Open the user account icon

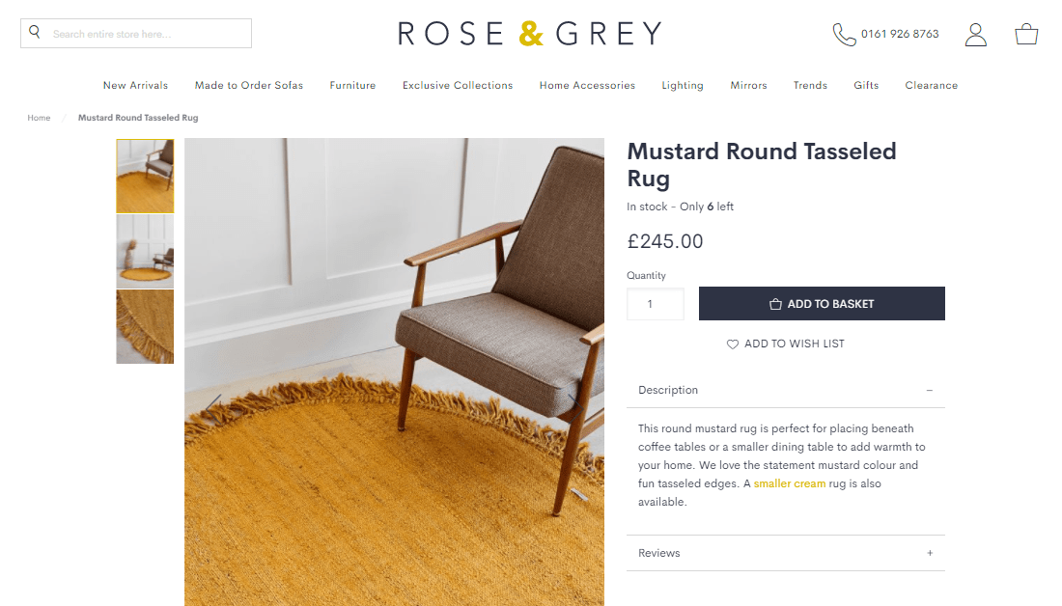(x=975, y=35)
